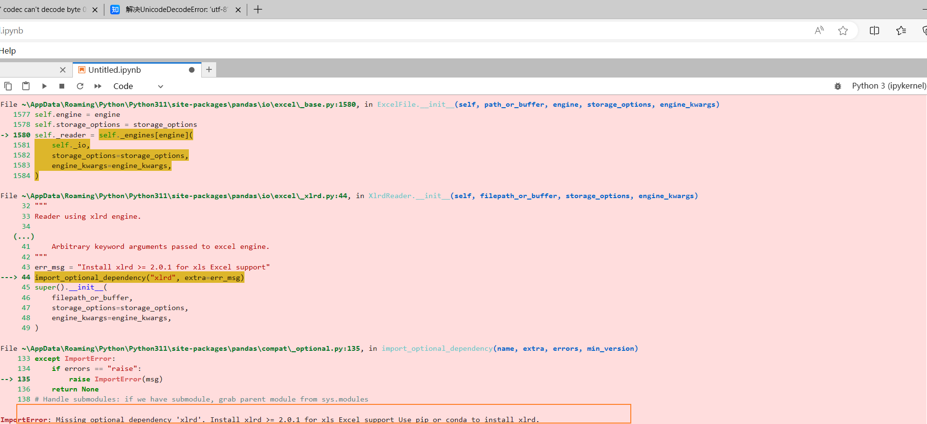Restart kernel and run all cells
The width and height of the screenshot is (927, 424).
(x=98, y=86)
